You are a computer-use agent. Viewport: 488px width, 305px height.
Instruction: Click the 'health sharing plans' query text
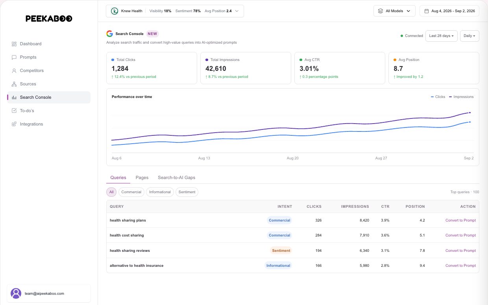tap(128, 220)
